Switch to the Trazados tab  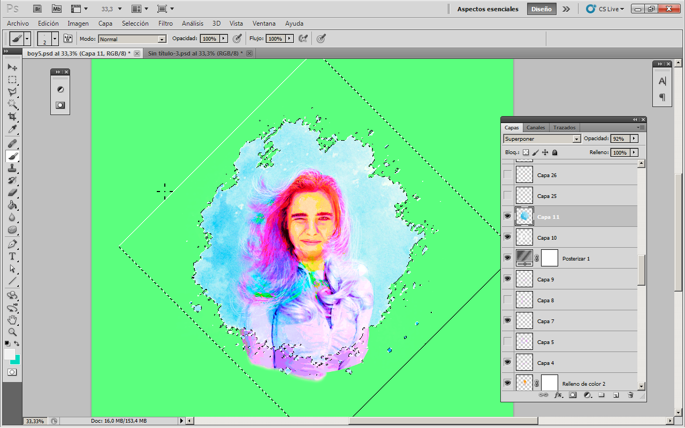565,128
